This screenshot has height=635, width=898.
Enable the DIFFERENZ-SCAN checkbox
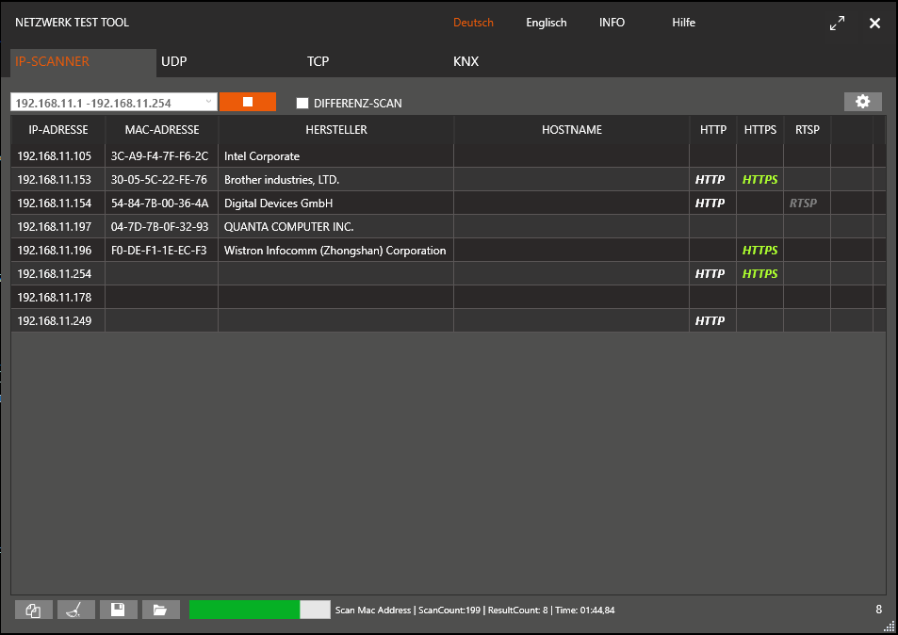pos(302,103)
